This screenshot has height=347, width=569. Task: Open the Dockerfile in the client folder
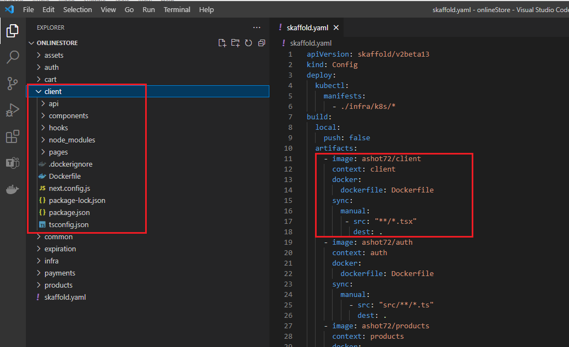tap(64, 176)
